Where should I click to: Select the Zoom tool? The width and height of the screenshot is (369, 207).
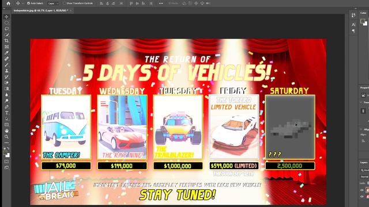pyautogui.click(x=6, y=137)
